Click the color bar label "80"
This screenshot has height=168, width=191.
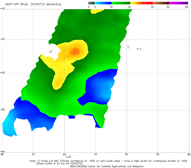tap(187, 7)
